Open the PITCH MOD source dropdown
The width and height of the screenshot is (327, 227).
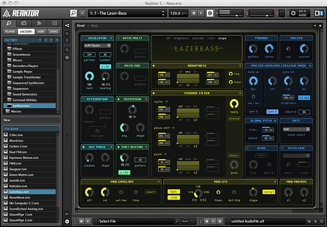click(296, 156)
